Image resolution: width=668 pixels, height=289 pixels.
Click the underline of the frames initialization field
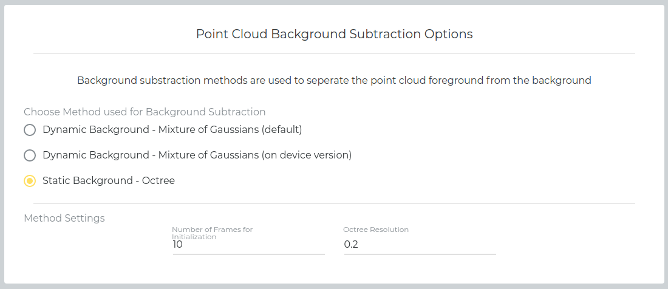pos(249,254)
